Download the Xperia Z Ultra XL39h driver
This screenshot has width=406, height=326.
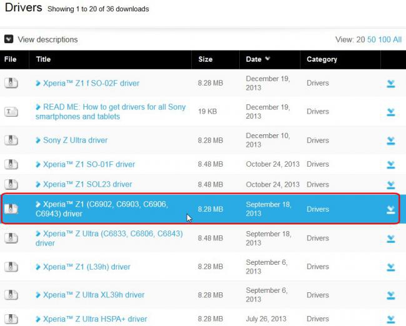[391, 295]
